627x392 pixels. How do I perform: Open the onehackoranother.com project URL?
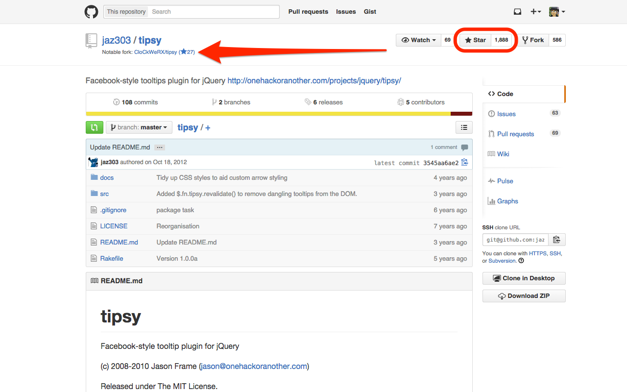coord(314,80)
